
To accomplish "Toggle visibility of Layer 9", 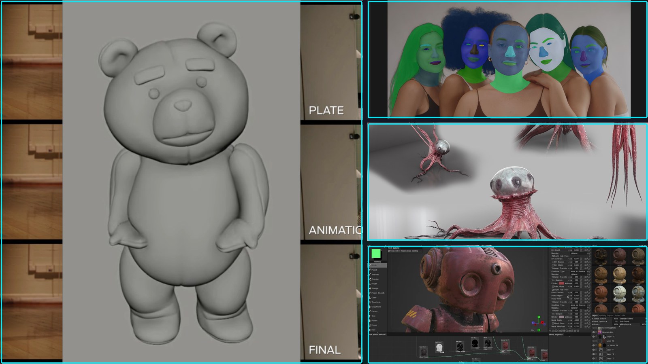I will (593, 349).
